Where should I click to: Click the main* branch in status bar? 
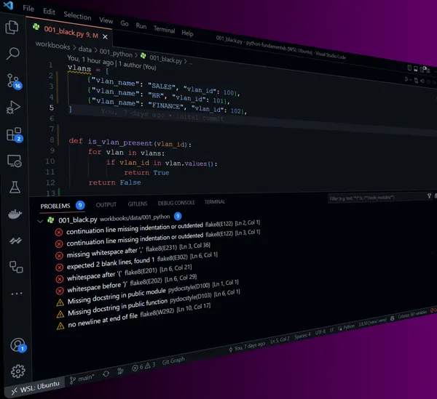(x=82, y=379)
